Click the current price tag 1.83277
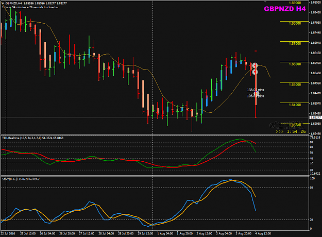Screen dimensions: 322x237 (315, 117)
